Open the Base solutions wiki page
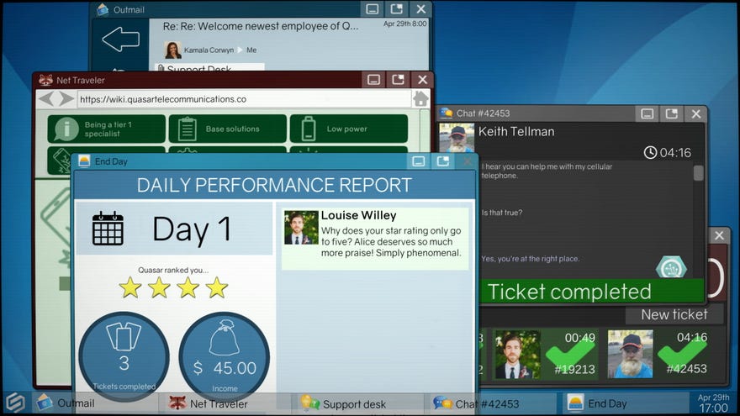740x416 pixels. coord(228,129)
